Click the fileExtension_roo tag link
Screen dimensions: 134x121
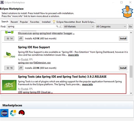(x=42, y=63)
